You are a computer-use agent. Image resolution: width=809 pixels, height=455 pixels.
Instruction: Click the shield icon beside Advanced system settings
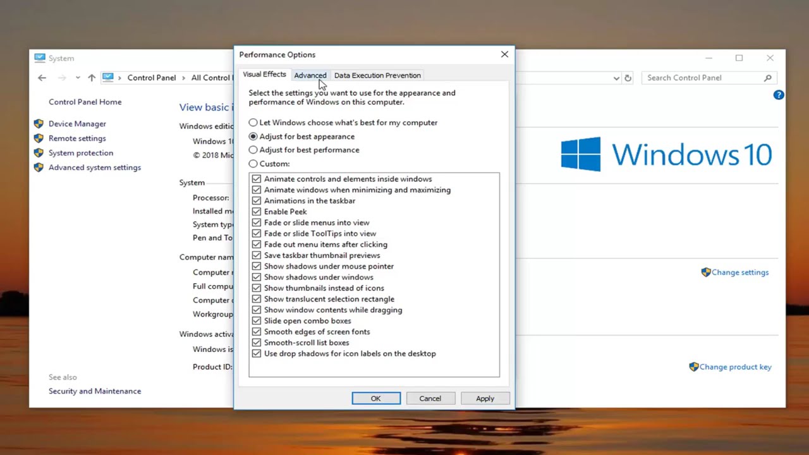[39, 167]
